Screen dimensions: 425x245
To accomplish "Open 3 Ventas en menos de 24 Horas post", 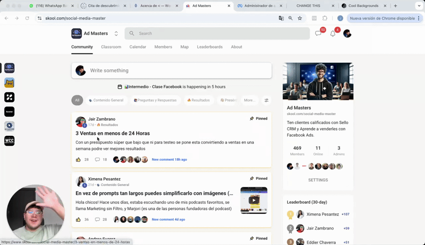I will click(112, 133).
